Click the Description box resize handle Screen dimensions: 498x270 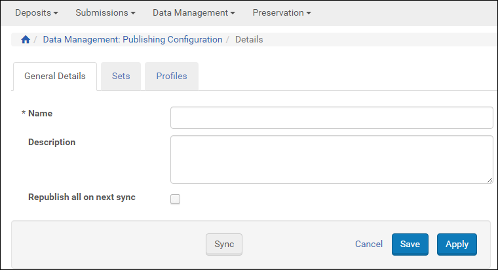click(x=489, y=180)
